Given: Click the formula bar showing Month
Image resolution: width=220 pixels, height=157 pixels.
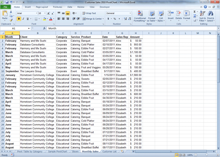Looking at the screenshot, I should (x=132, y=28).
